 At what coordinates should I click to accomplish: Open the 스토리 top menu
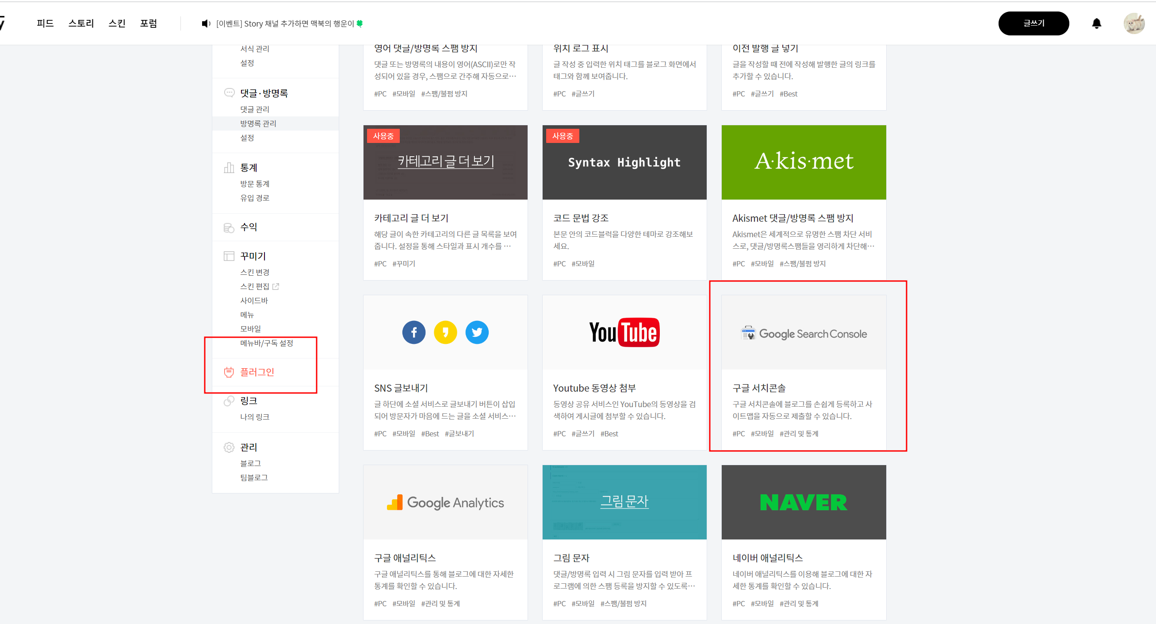coord(81,23)
